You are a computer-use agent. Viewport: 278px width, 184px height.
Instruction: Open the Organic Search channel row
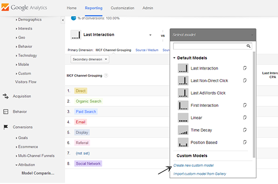pos(88,101)
